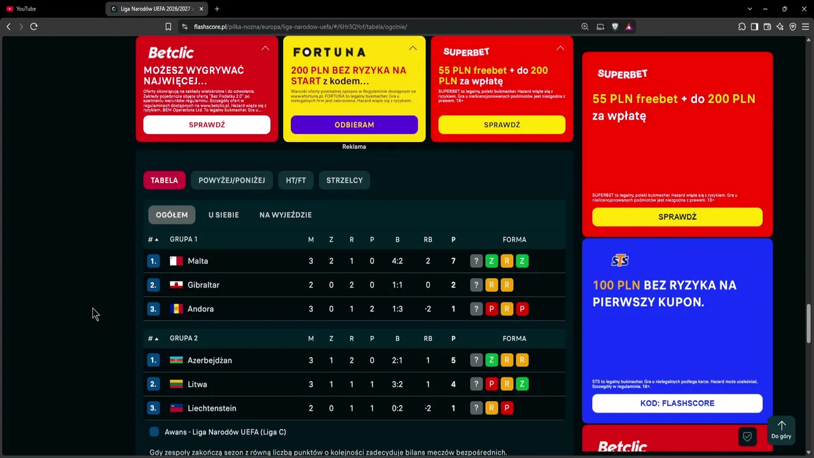Viewport: 814px width, 458px height.
Task: Select the Na wyjeździe filter
Action: 286,215
